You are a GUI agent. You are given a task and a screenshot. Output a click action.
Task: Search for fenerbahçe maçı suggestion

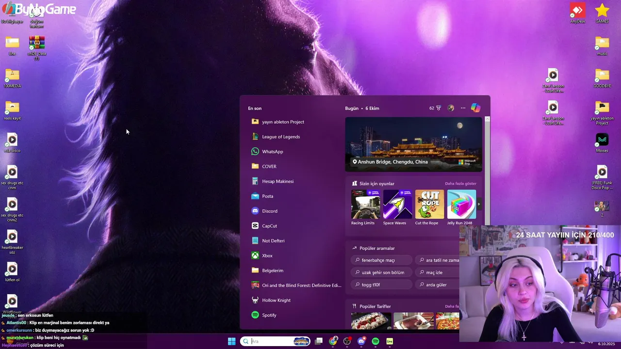pos(381,260)
